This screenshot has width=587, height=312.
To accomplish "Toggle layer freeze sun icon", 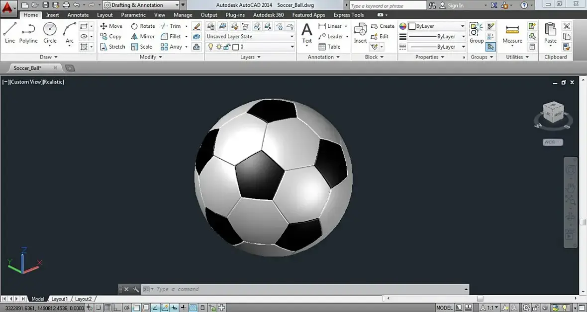I will click(x=219, y=47).
